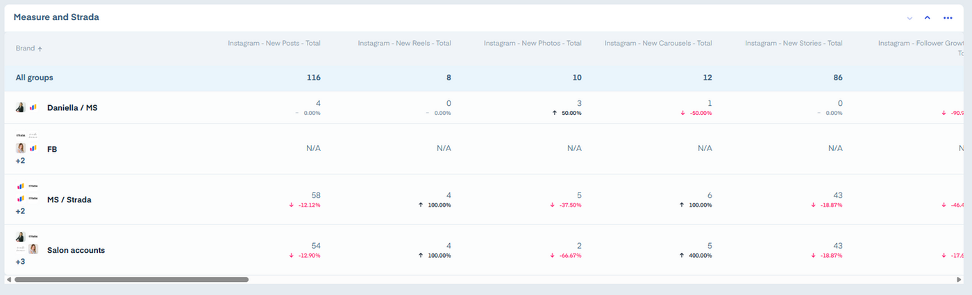Sort by Instagram New Posts Total column
The width and height of the screenshot is (972, 295).
coord(274,43)
